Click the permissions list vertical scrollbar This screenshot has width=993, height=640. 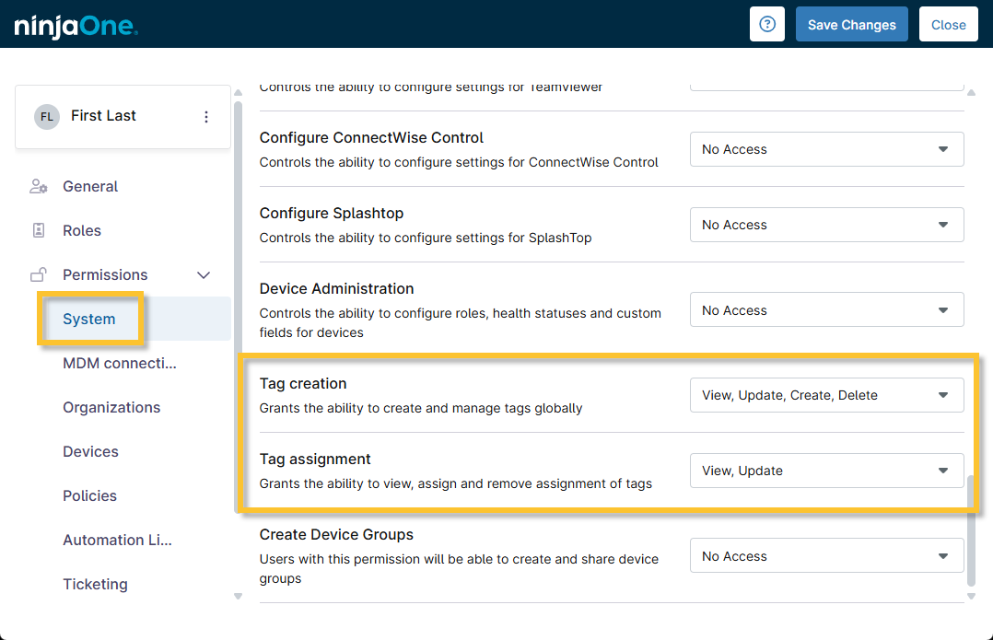tap(971, 529)
